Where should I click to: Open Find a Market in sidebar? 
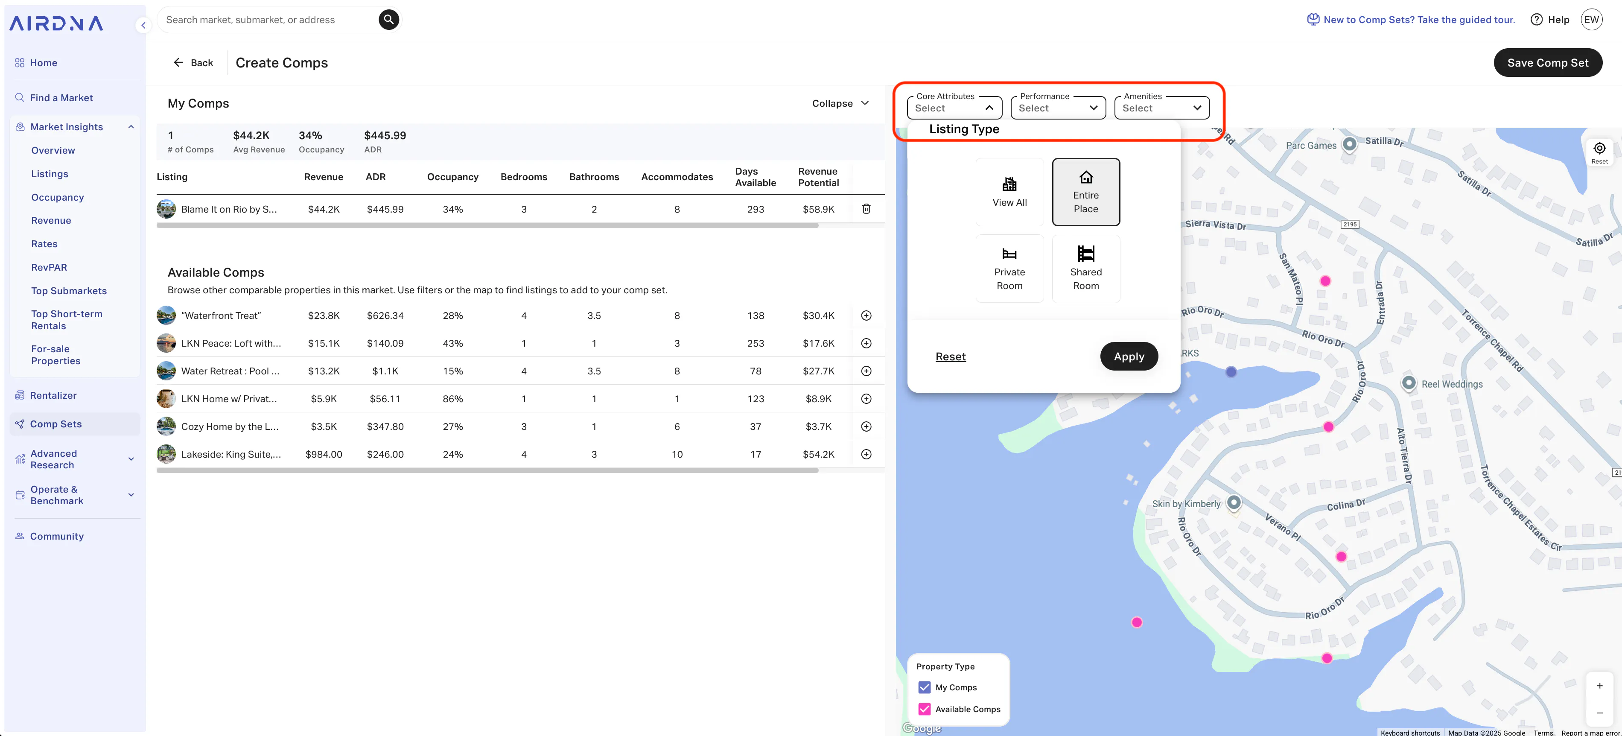(61, 98)
